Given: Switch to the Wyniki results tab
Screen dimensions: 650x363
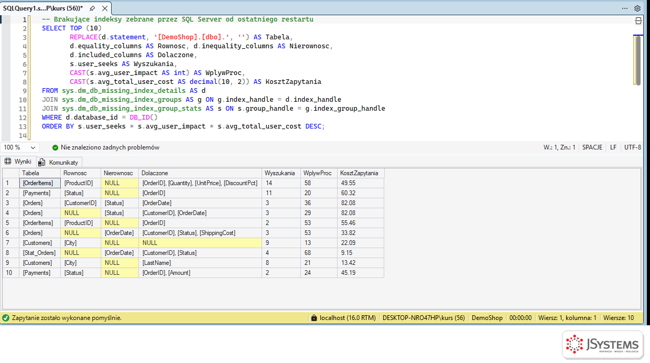Looking at the screenshot, I should tap(18, 162).
